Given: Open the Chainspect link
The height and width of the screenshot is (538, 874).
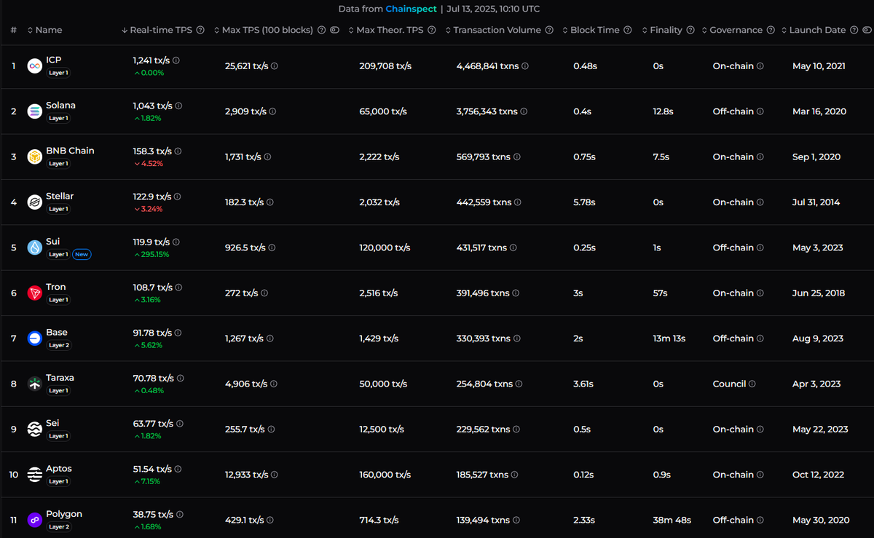Looking at the screenshot, I should point(411,9).
